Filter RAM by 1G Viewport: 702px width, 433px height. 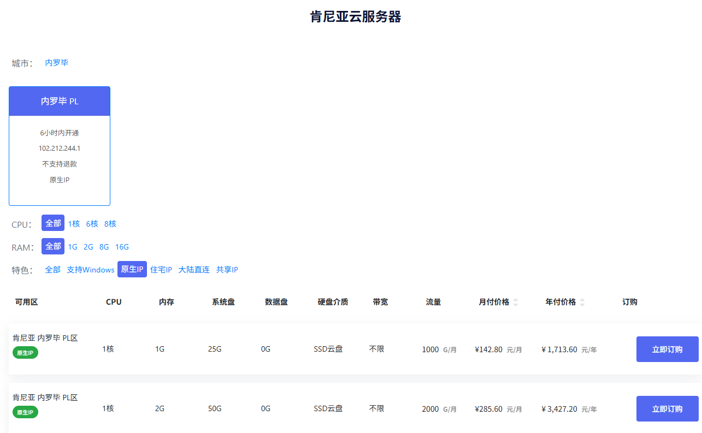tap(73, 247)
